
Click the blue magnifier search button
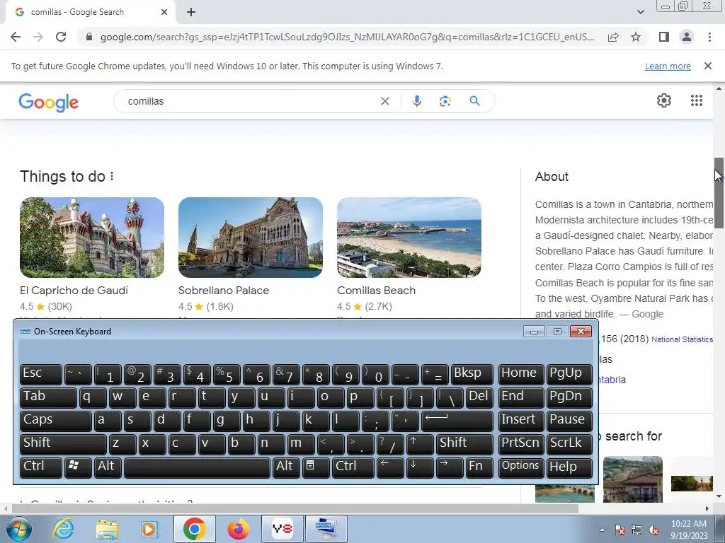pyautogui.click(x=474, y=100)
